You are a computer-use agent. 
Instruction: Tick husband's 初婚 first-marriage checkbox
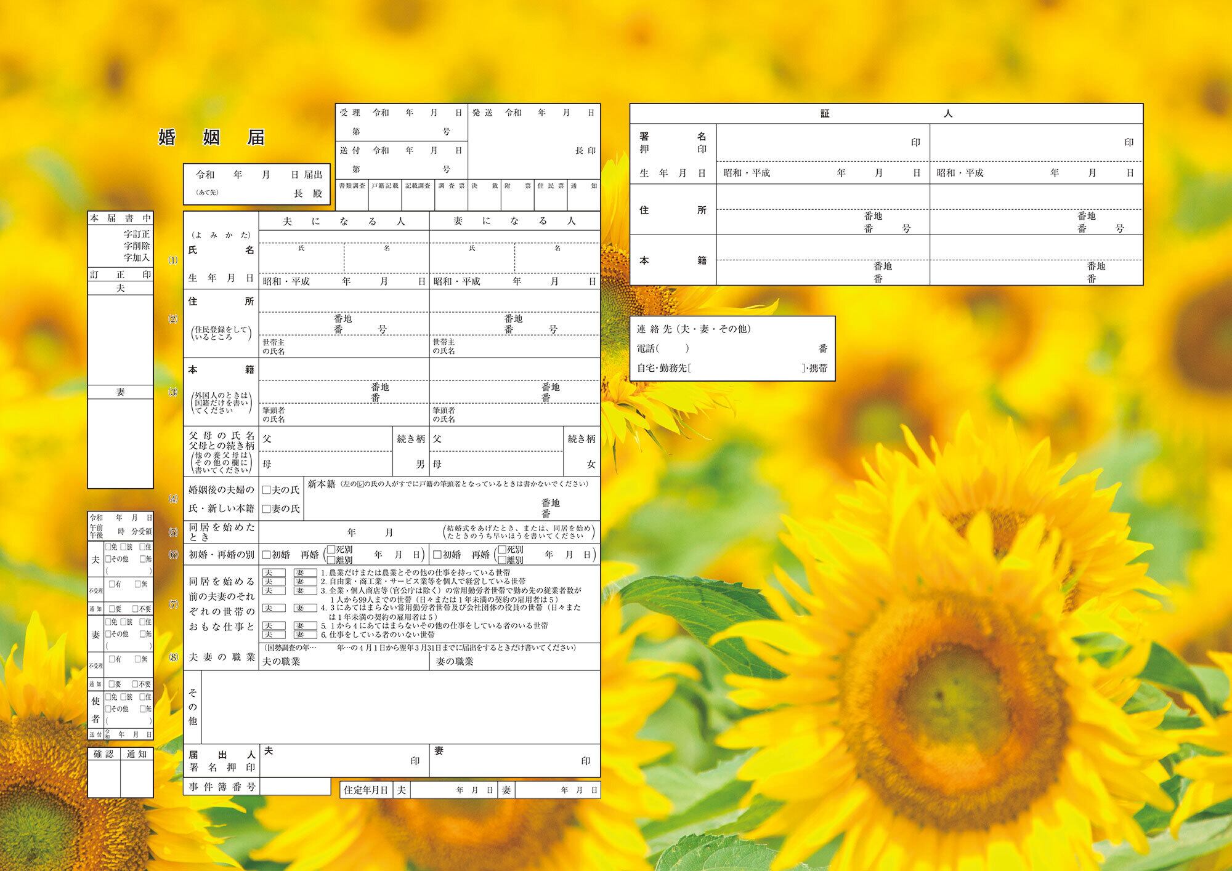coord(267,555)
